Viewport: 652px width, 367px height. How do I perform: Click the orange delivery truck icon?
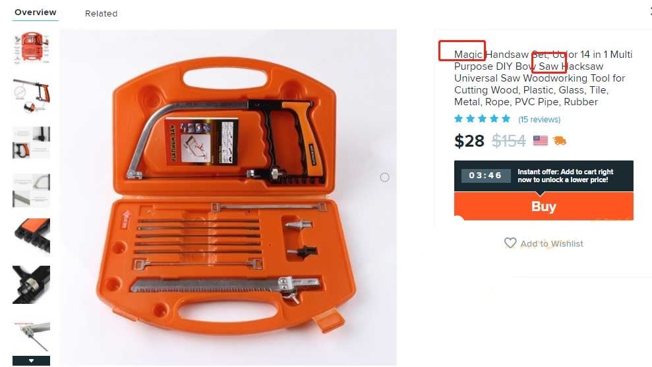click(559, 141)
